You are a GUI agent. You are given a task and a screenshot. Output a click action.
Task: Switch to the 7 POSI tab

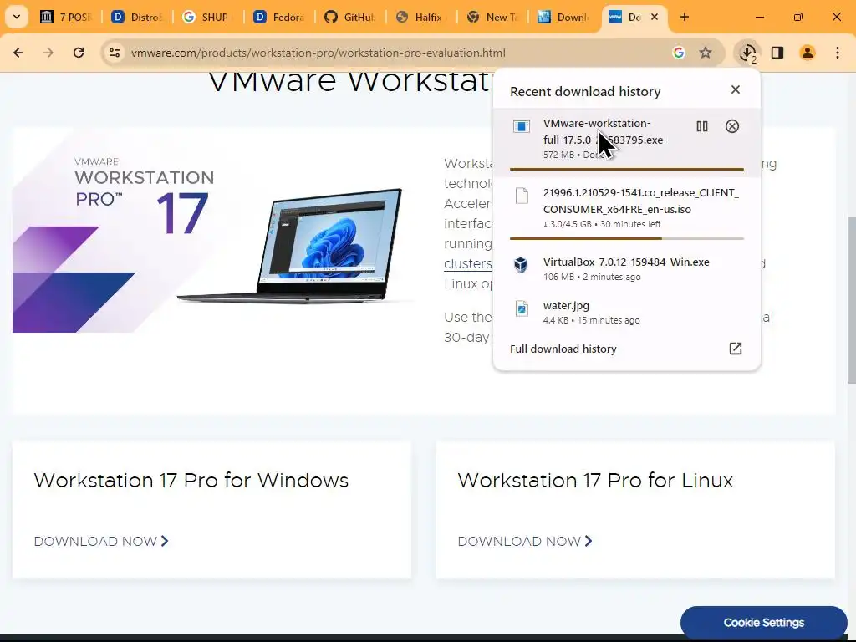[x=67, y=17]
